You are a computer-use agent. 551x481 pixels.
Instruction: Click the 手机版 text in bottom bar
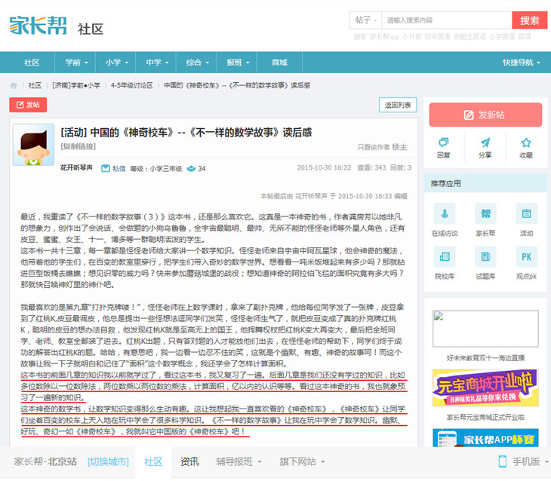coord(526,461)
